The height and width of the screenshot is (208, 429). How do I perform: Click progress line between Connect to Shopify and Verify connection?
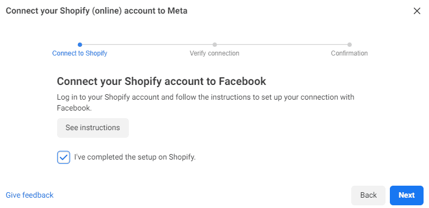(x=147, y=45)
